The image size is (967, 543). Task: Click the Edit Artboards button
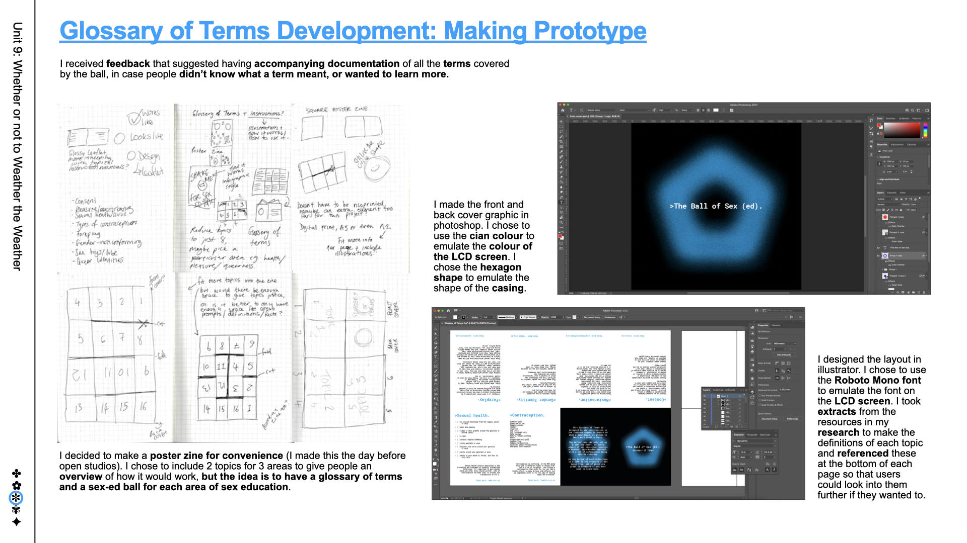784,355
